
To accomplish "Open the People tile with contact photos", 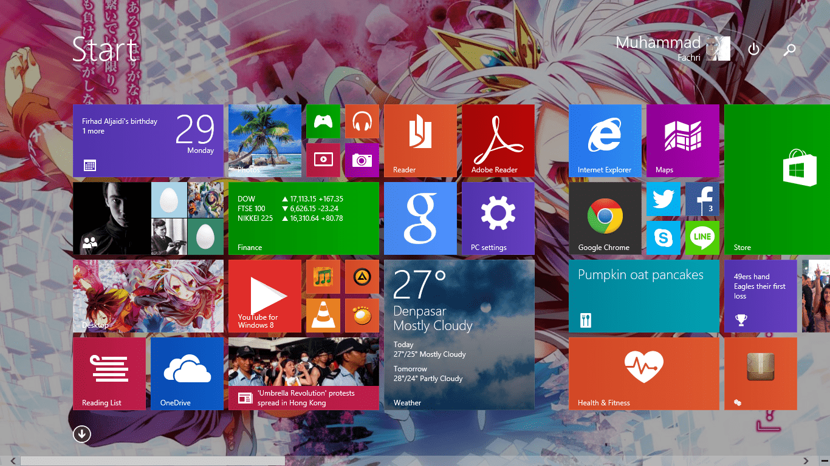I will pyautogui.click(x=148, y=218).
